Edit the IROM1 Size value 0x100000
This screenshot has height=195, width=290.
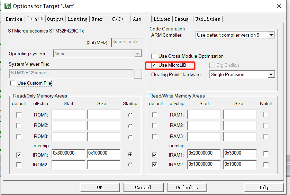pos(104,154)
